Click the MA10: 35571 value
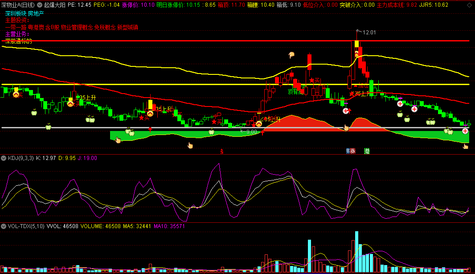Image resolution: width=475 pixels, height=274 pixels. click(169, 226)
